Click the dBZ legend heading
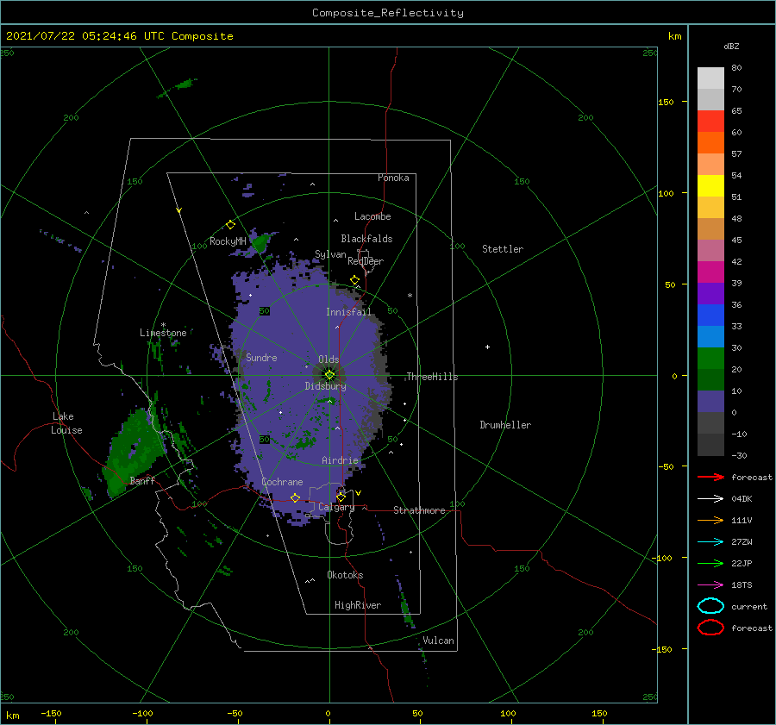Viewport: 776px width, 725px height. click(731, 46)
